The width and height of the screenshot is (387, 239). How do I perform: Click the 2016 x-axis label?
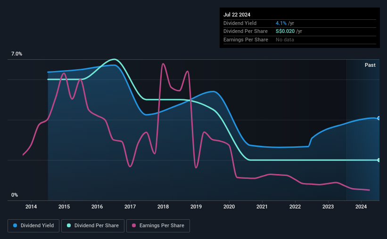(x=97, y=207)
